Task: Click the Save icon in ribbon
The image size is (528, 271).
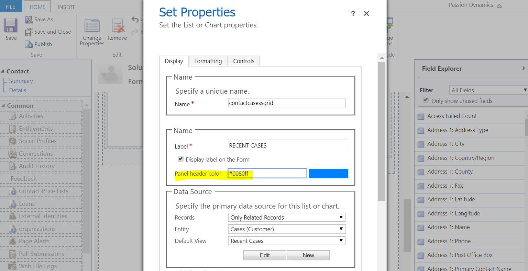Action: pyautogui.click(x=11, y=26)
